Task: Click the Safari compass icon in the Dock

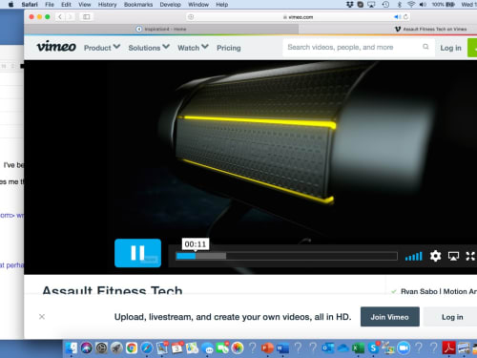Action: (x=147, y=347)
